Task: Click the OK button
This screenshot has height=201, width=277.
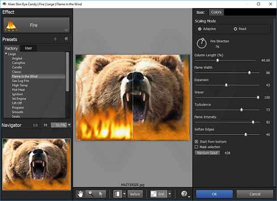Action: pos(214,194)
